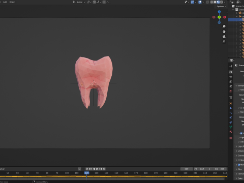244x183 pixels.
Task: Toggle snapping with the magnet icon
Action: click(x=95, y=2)
